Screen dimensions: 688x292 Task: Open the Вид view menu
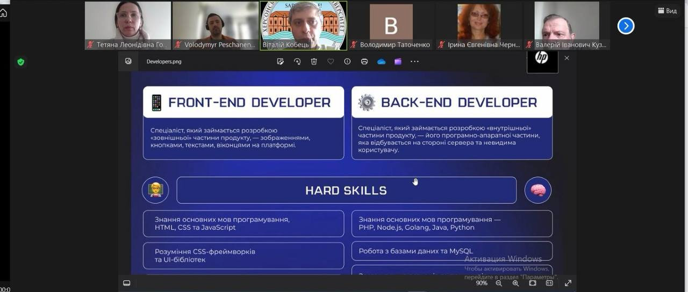pos(667,11)
